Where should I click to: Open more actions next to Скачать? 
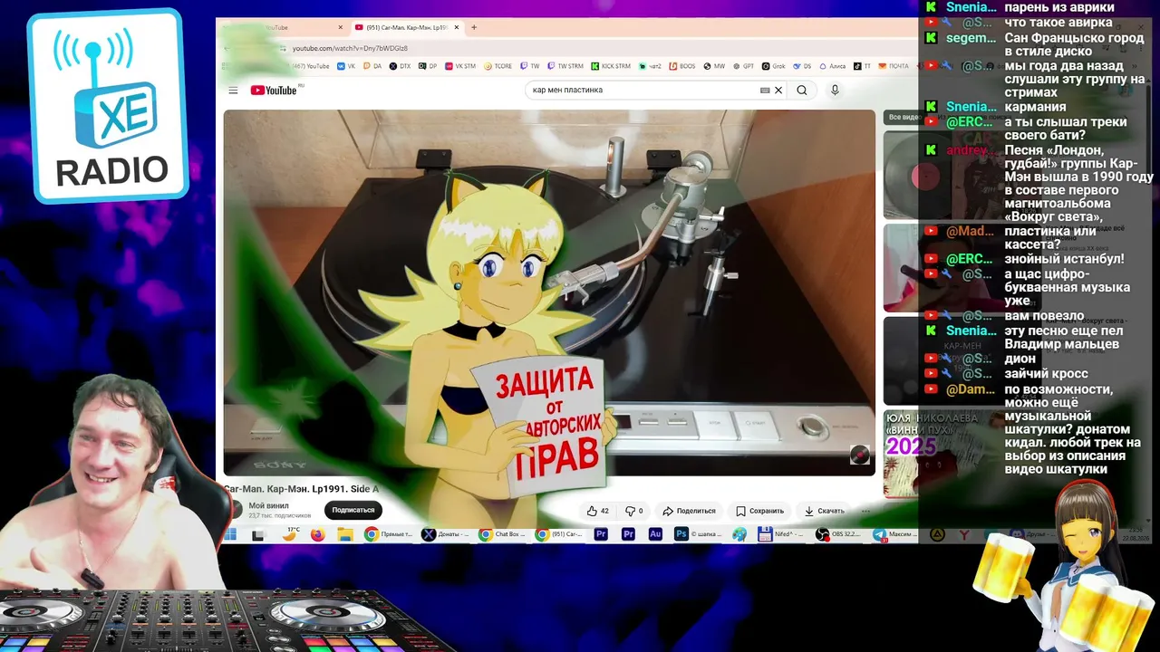pos(865,511)
